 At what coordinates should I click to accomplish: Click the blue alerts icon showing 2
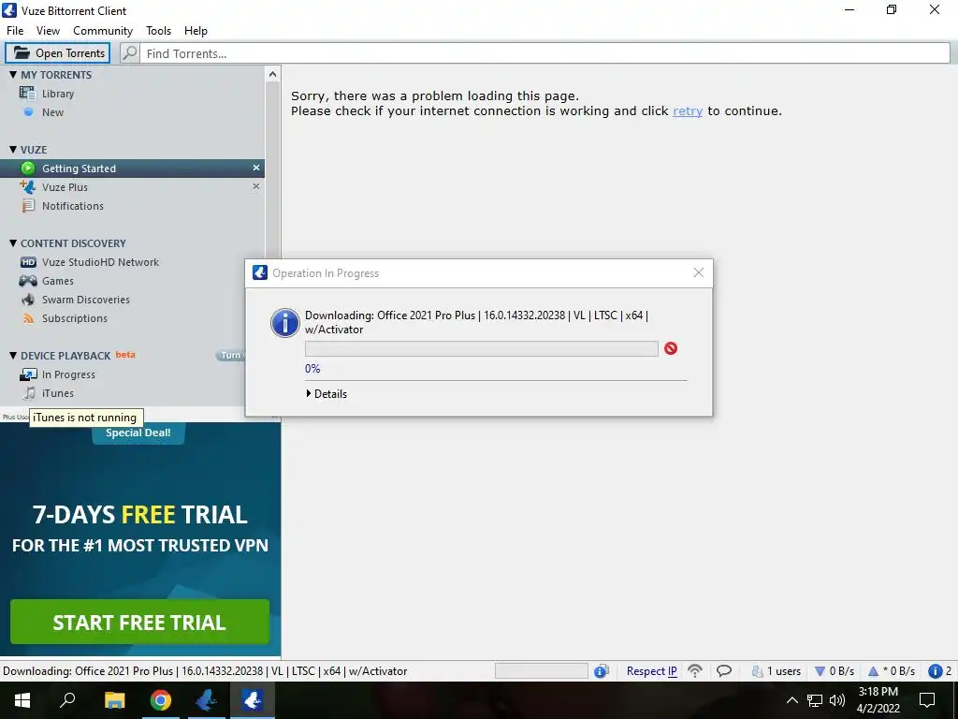pyautogui.click(x=935, y=670)
